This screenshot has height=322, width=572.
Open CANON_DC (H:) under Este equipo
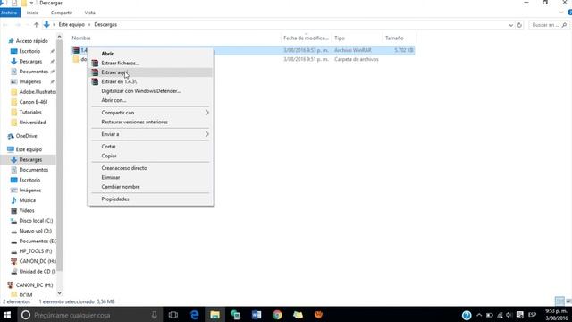38,261
